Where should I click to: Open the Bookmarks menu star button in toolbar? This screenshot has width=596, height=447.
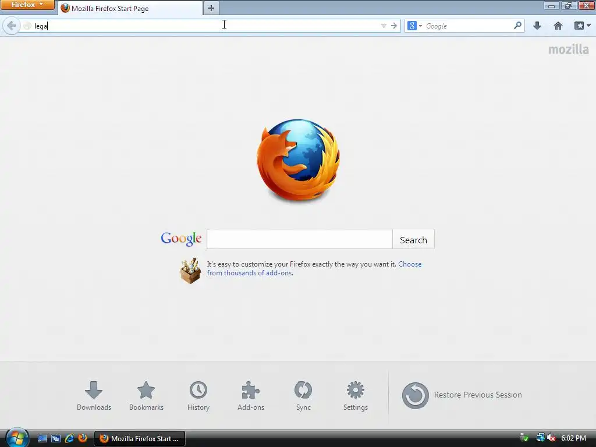582,26
